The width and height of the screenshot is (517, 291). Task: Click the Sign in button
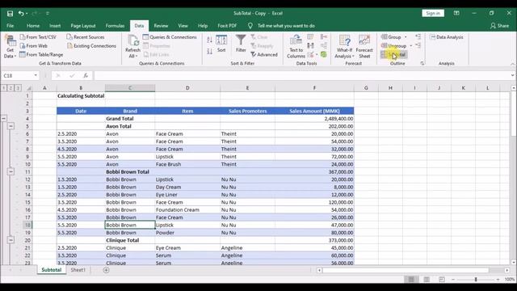click(x=433, y=13)
